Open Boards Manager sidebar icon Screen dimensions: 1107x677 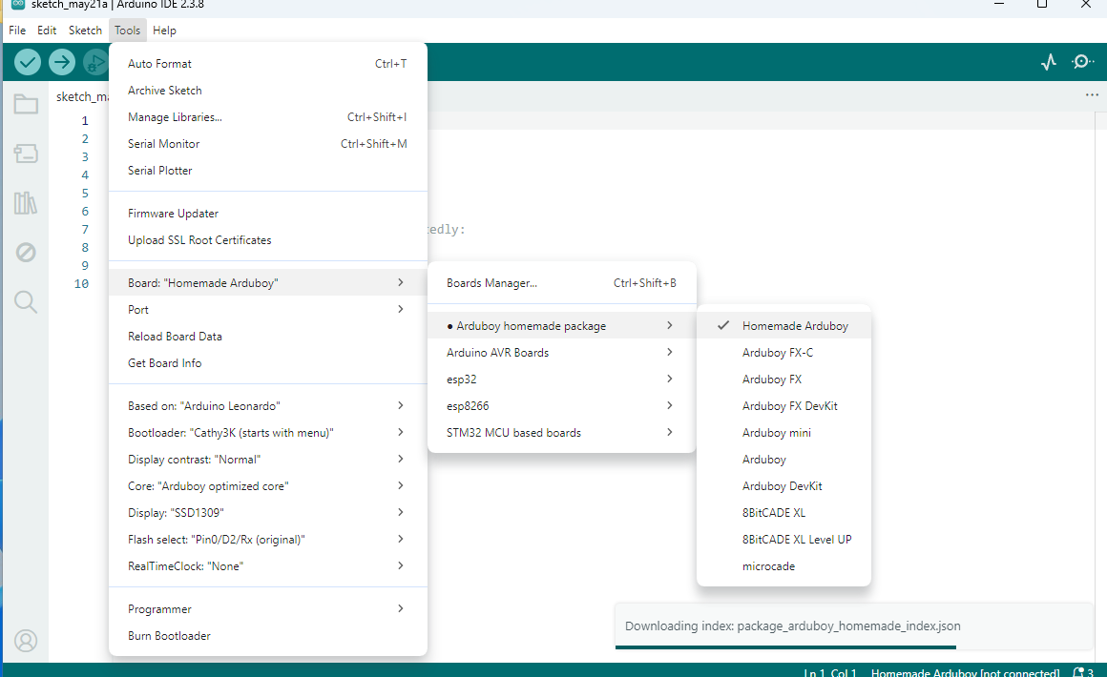point(26,154)
